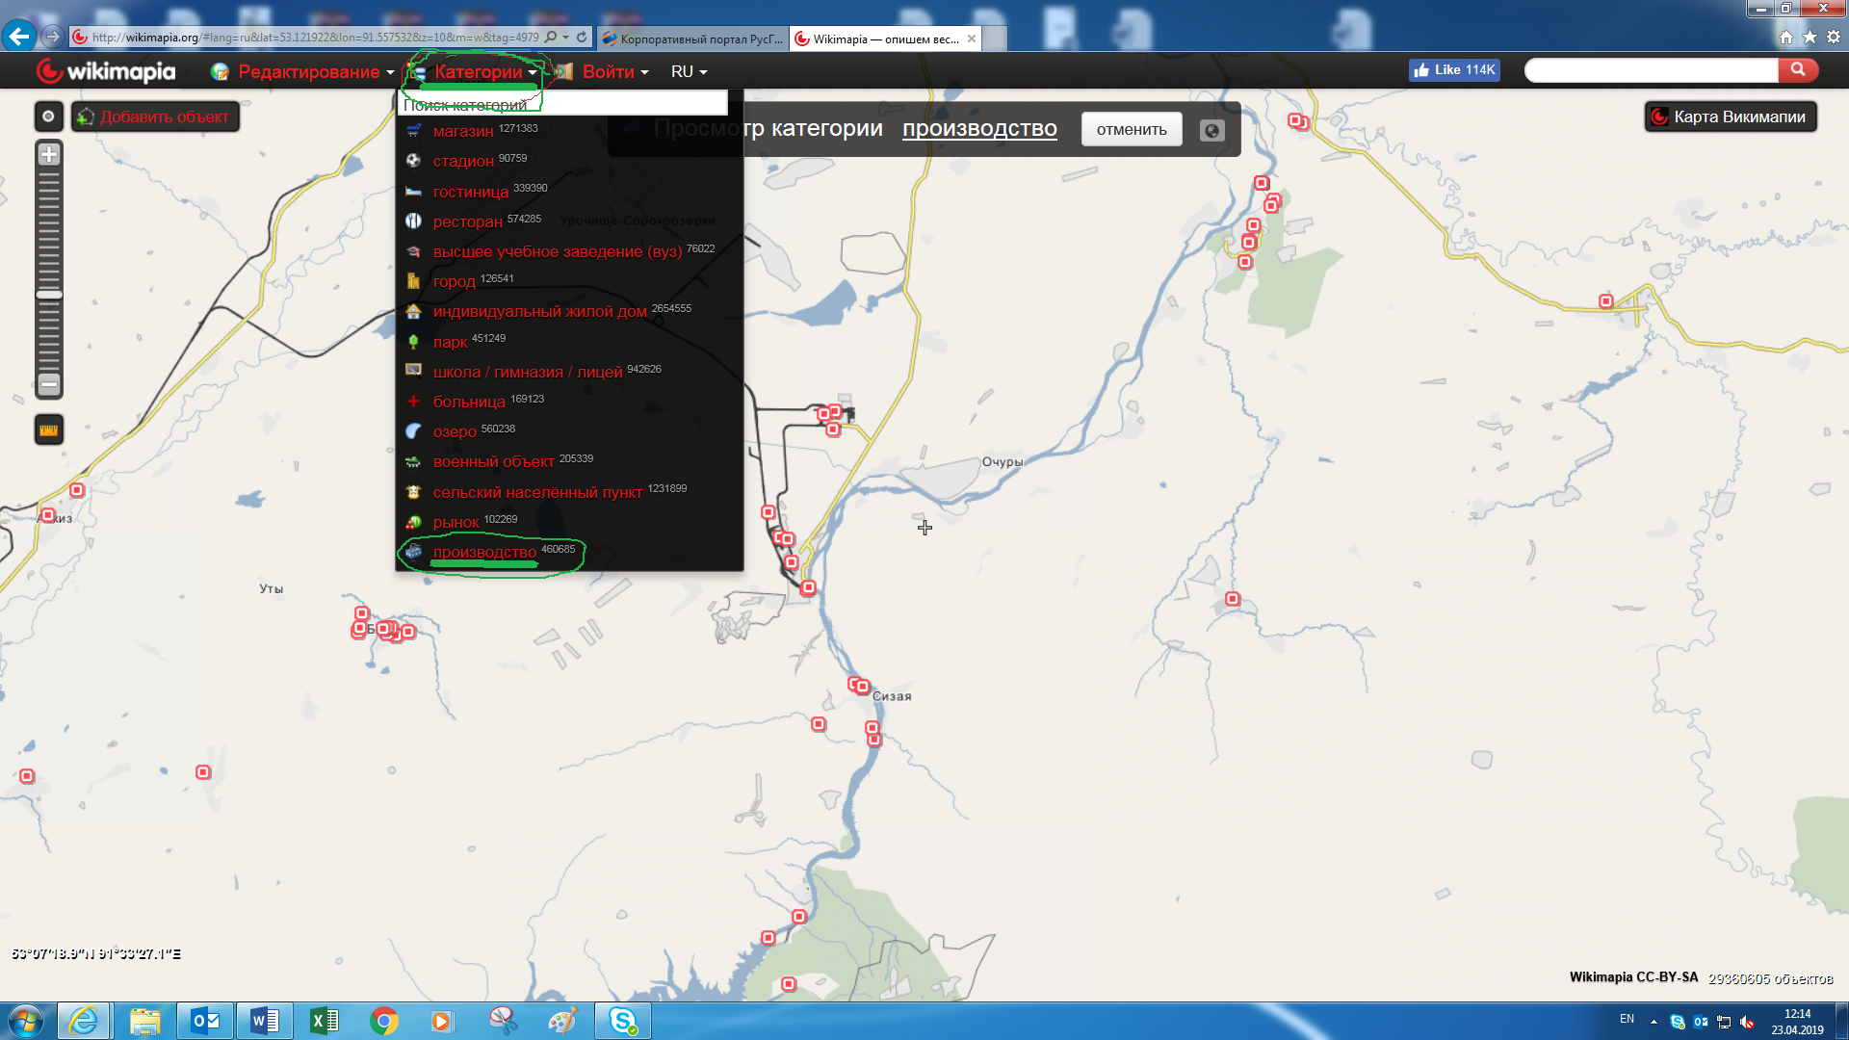Switch to the Корпоративный портал tab
Image resolution: width=1849 pixels, height=1040 pixels.
click(x=692, y=39)
